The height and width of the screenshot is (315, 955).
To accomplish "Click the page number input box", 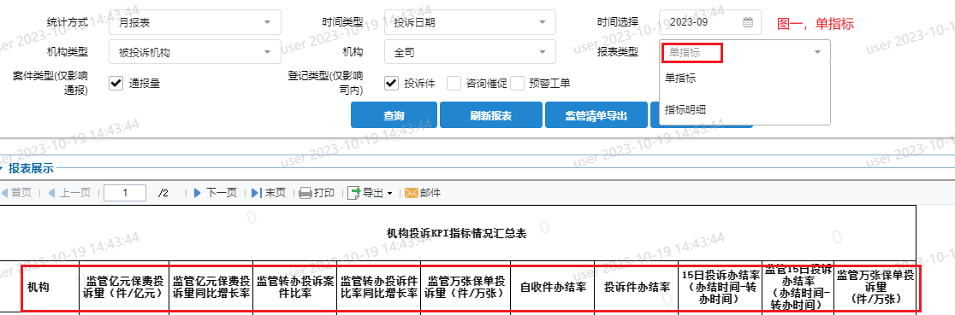I will (125, 193).
